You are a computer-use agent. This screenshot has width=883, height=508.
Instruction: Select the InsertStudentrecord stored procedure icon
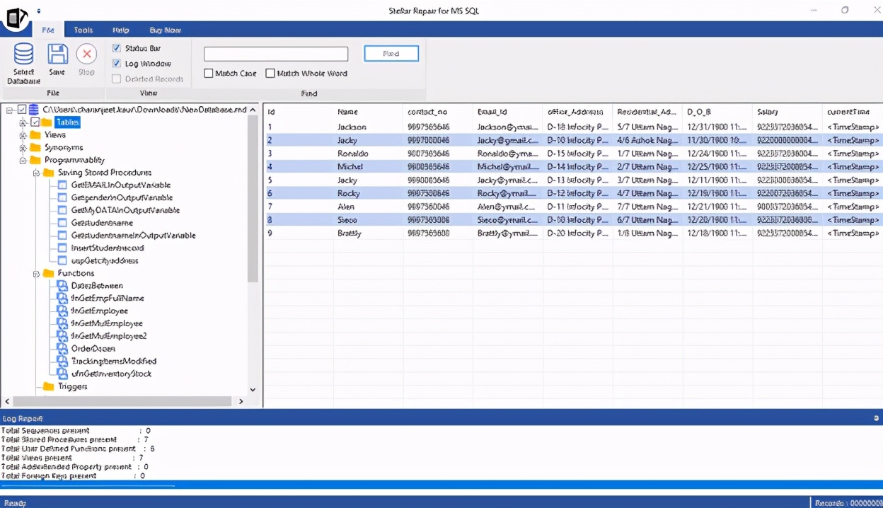point(62,248)
